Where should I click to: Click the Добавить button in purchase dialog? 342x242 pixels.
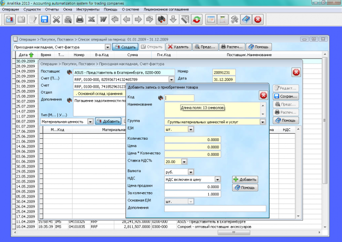[245, 179]
